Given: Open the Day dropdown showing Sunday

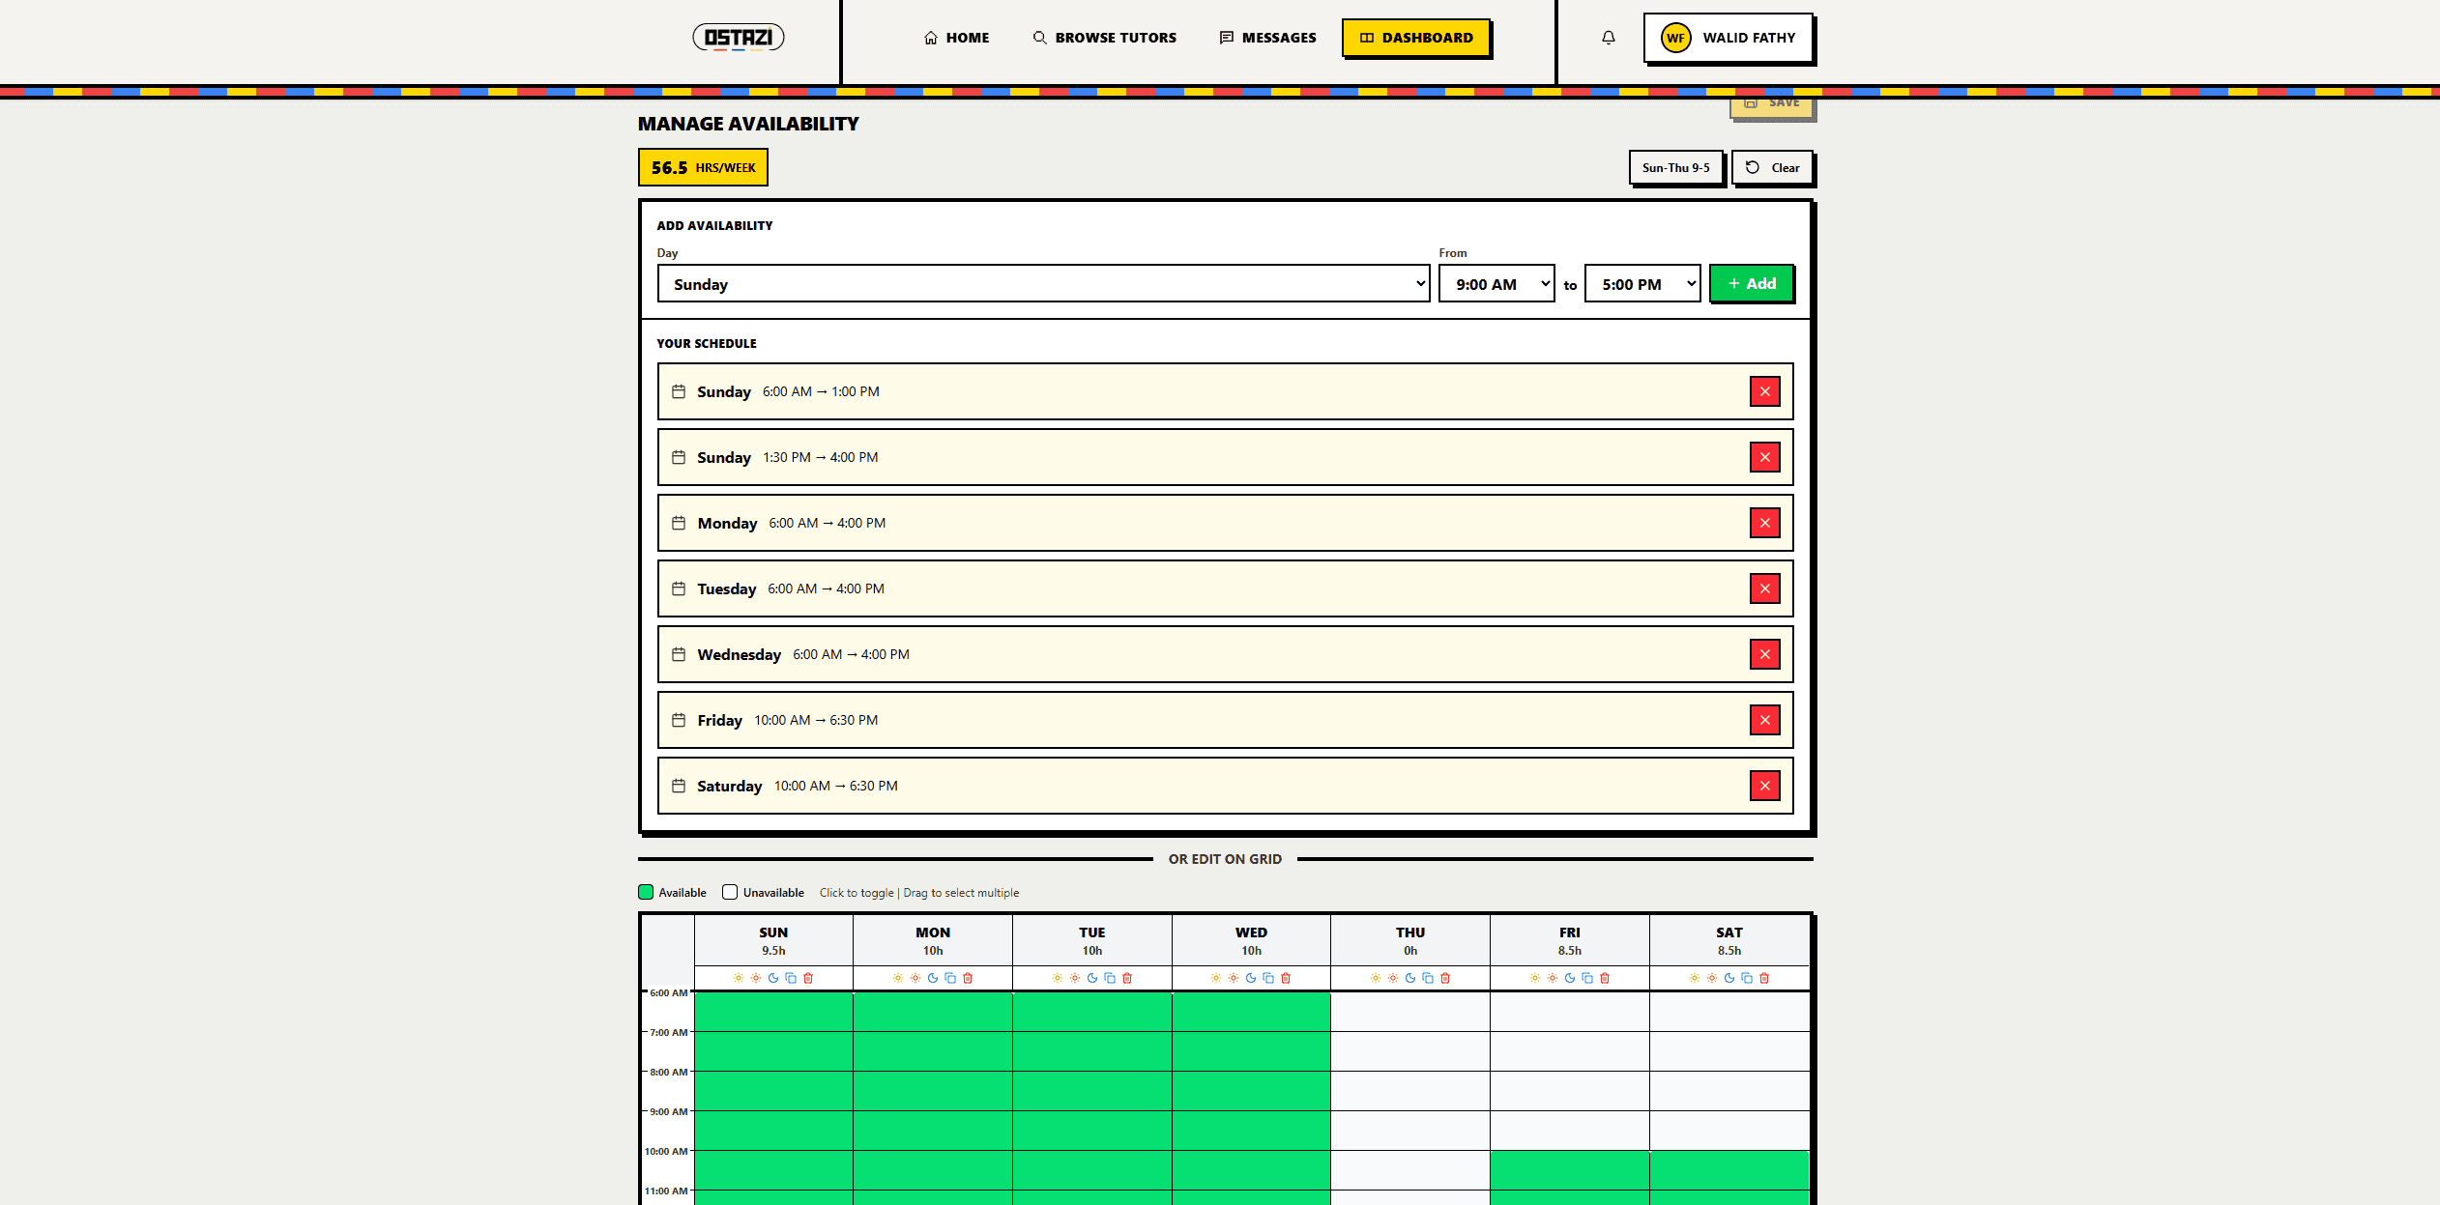Looking at the screenshot, I should [1044, 283].
